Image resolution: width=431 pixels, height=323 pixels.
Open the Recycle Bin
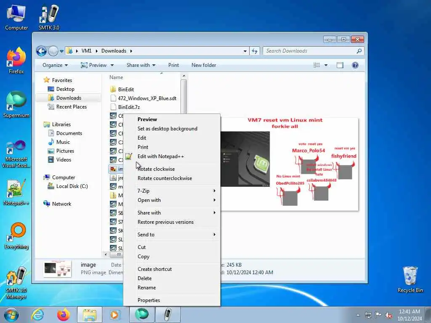410,280
